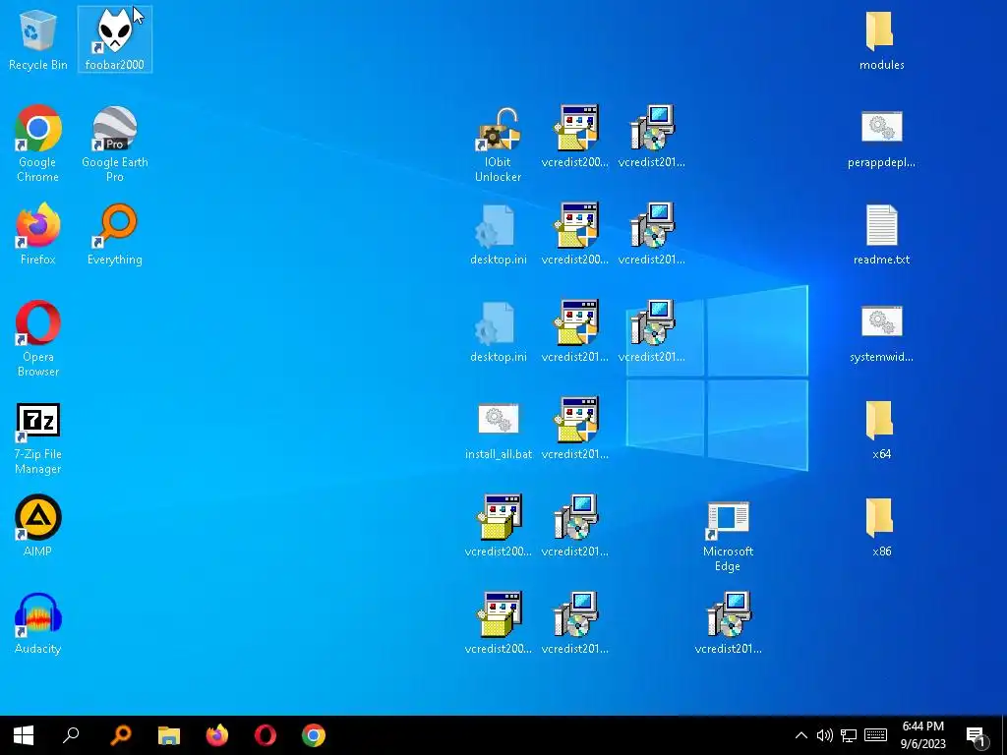Viewport: 1007px width, 755px height.
Task: Expand the hidden system tray icons
Action: click(800, 735)
